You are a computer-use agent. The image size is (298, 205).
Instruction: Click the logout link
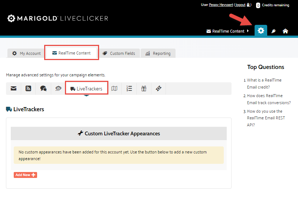pos(240,5)
